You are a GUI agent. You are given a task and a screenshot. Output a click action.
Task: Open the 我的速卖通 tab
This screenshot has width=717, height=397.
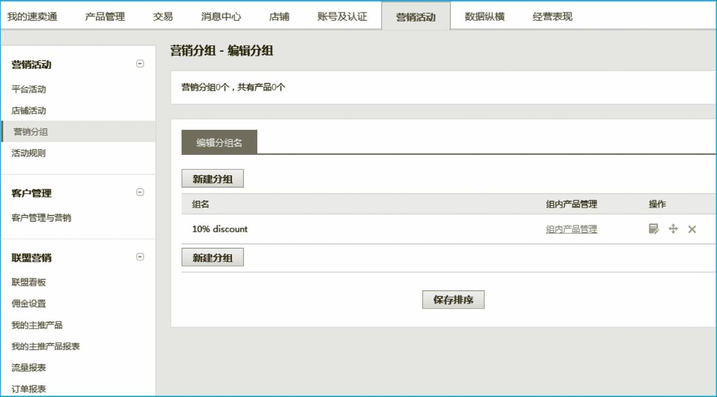pyautogui.click(x=32, y=17)
